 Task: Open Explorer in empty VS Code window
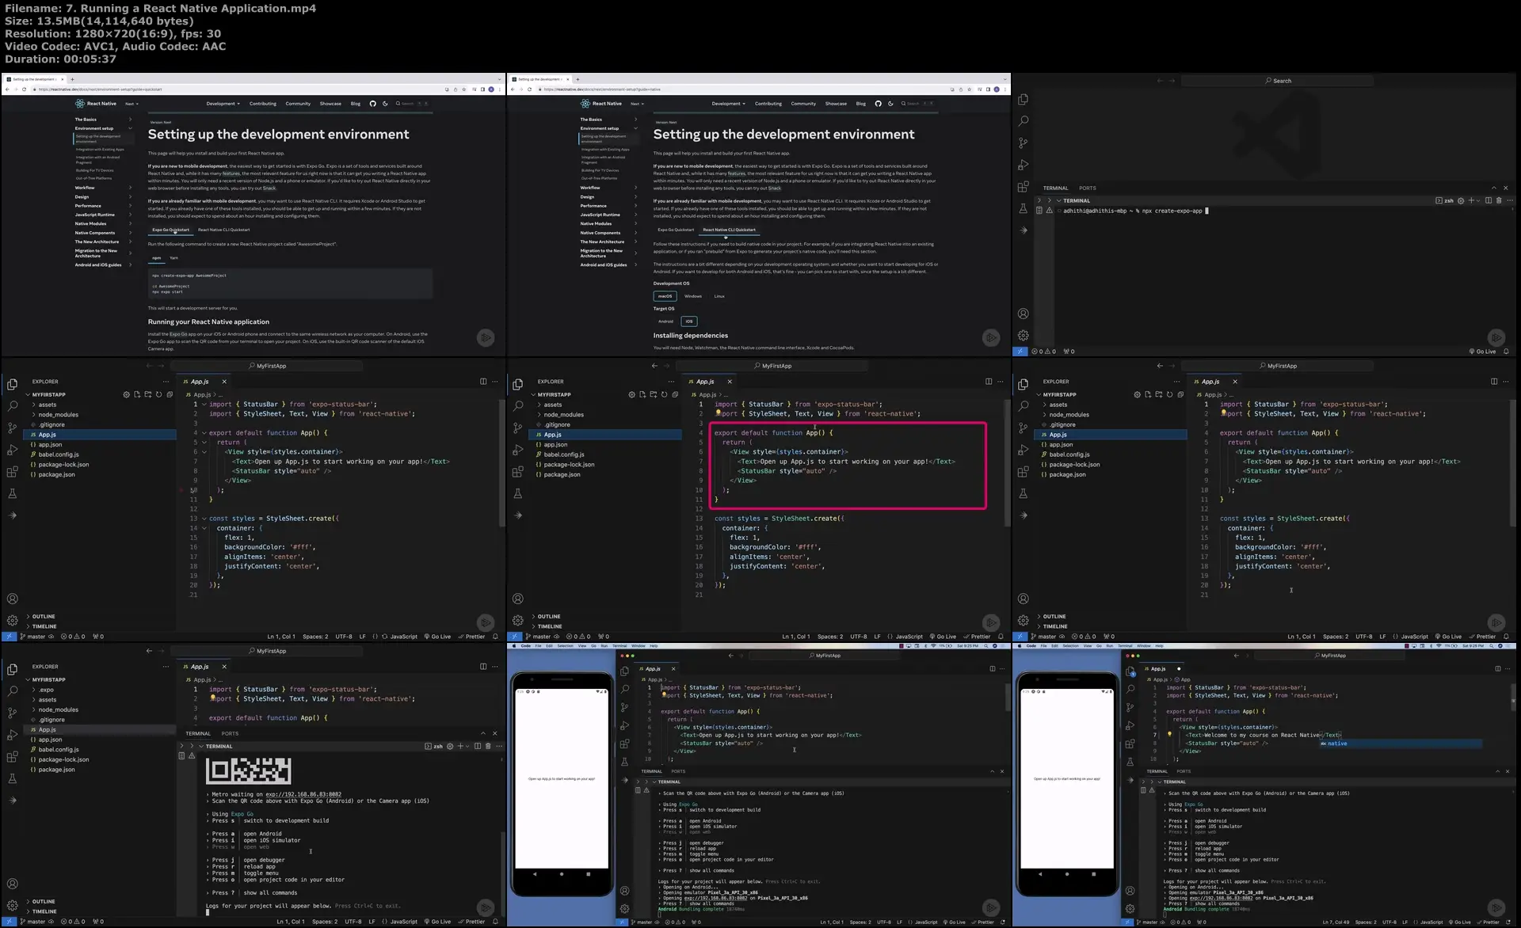coord(1023,100)
